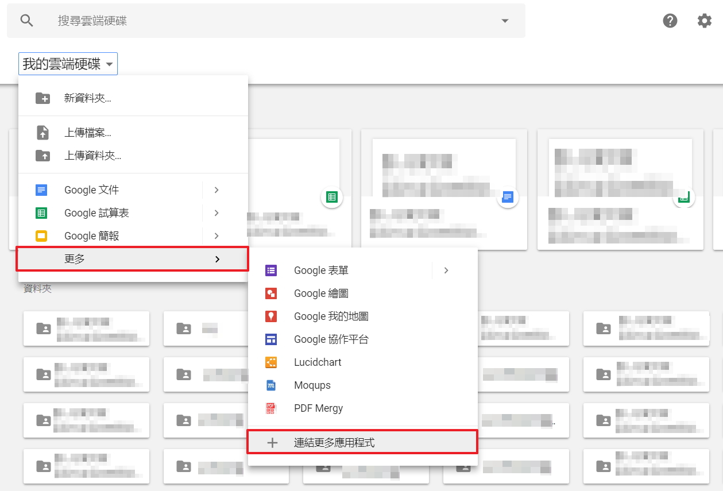Select 連結更多應用程式 in the submenu

[x=363, y=443]
